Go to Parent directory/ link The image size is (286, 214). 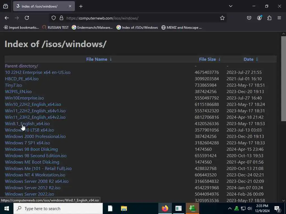[x=22, y=66]
